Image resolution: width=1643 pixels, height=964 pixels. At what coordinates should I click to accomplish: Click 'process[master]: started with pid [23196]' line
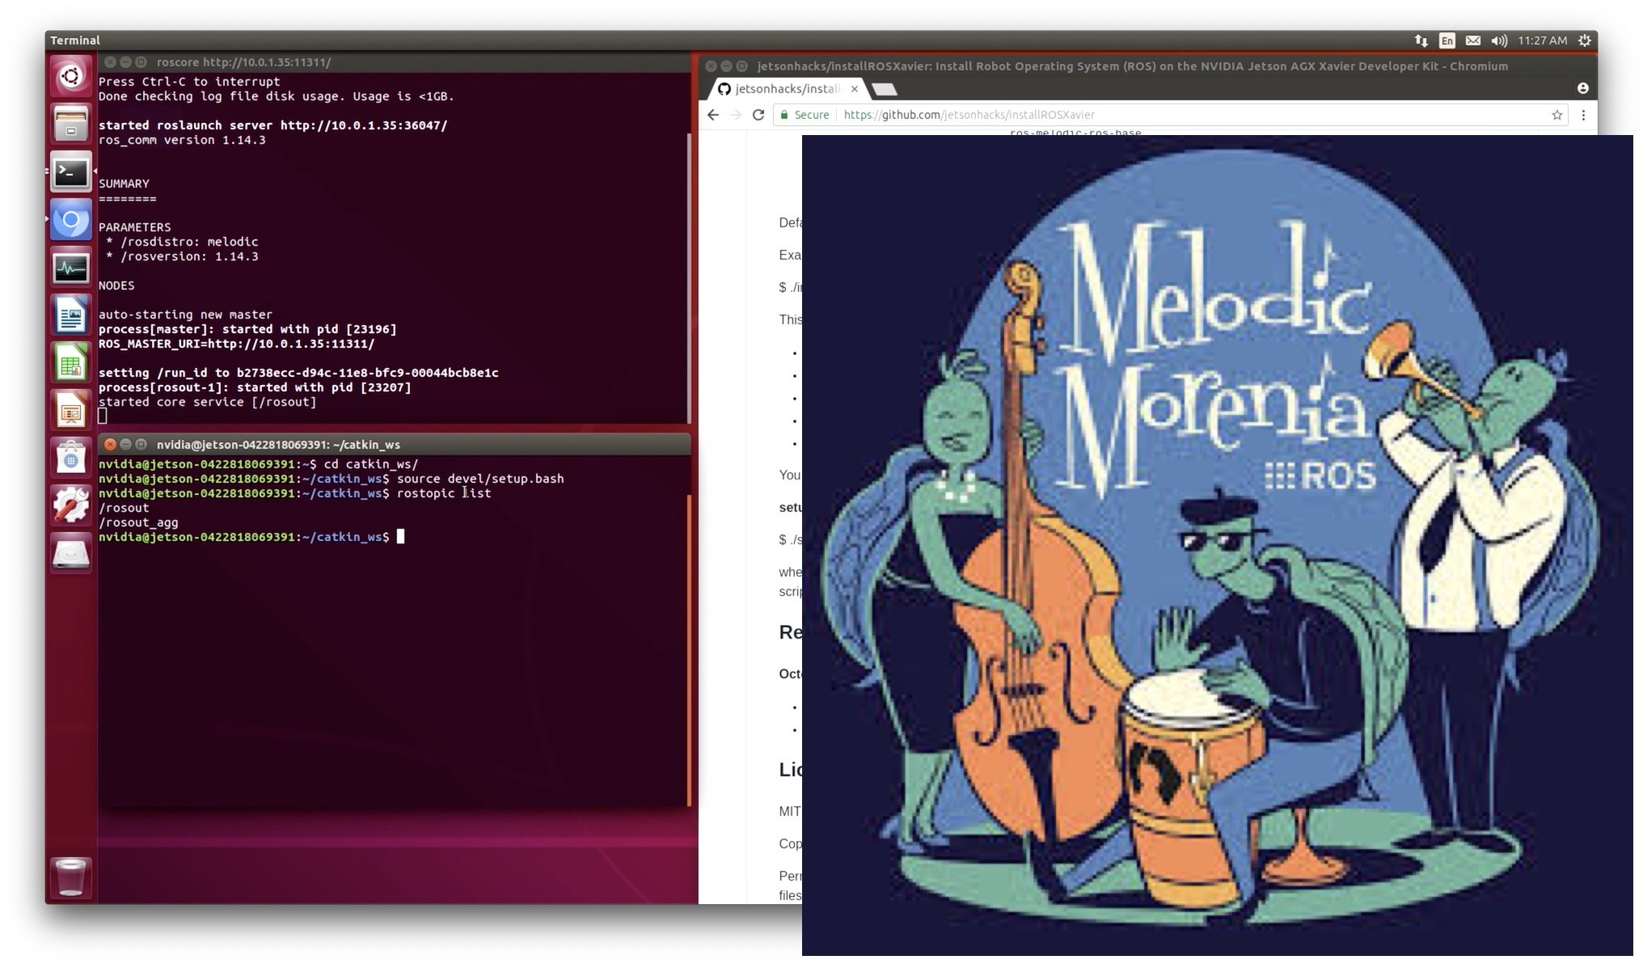click(247, 329)
